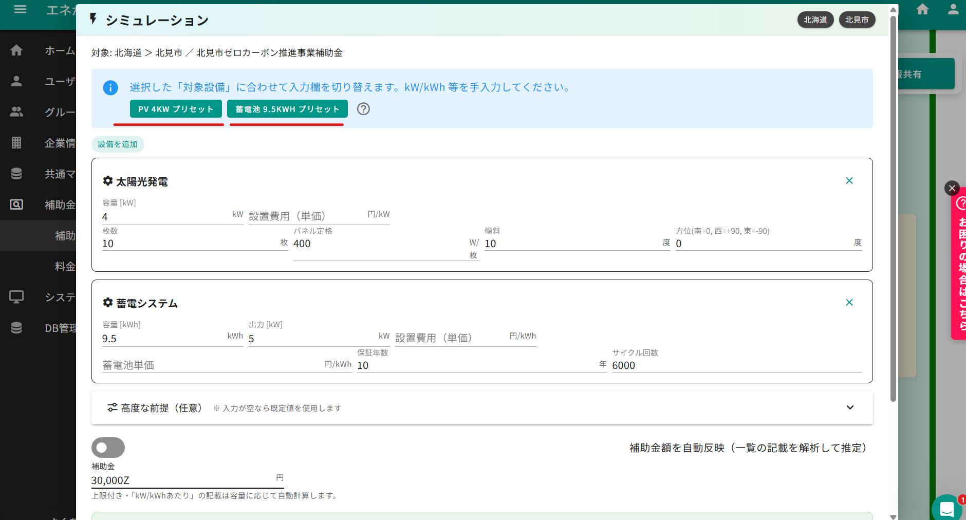Remove the 蓄電システム card via its X

pyautogui.click(x=849, y=302)
